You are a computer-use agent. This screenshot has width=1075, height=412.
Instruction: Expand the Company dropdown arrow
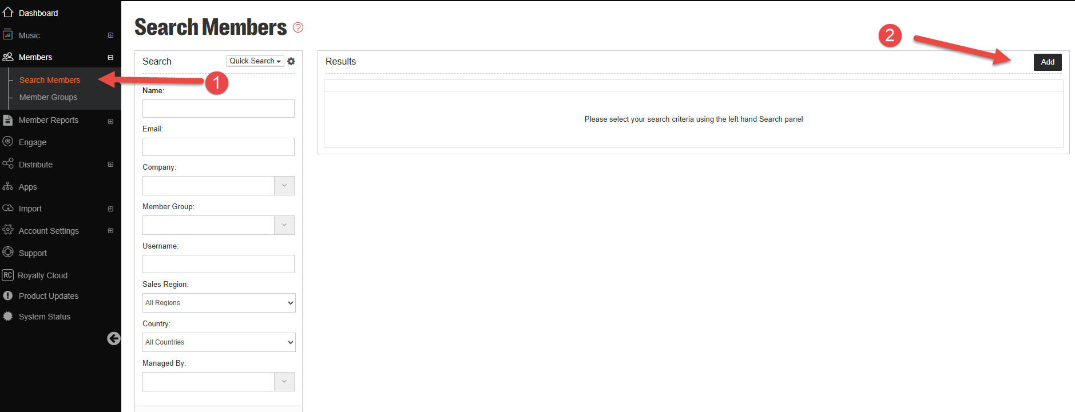284,186
